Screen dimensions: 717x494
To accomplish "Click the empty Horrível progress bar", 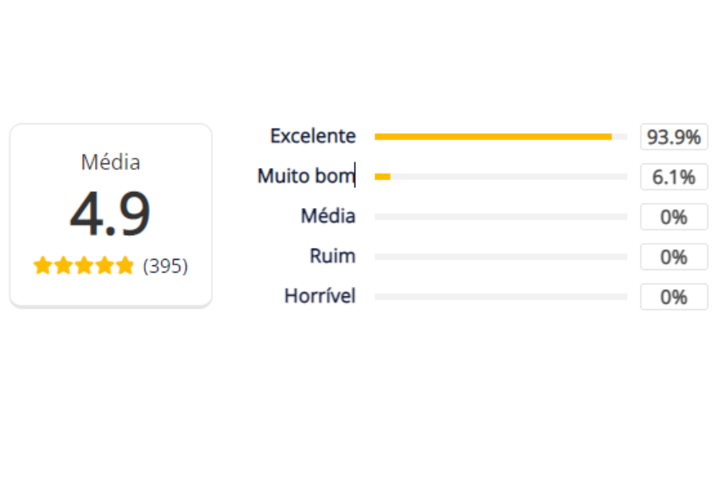I will tap(500, 296).
